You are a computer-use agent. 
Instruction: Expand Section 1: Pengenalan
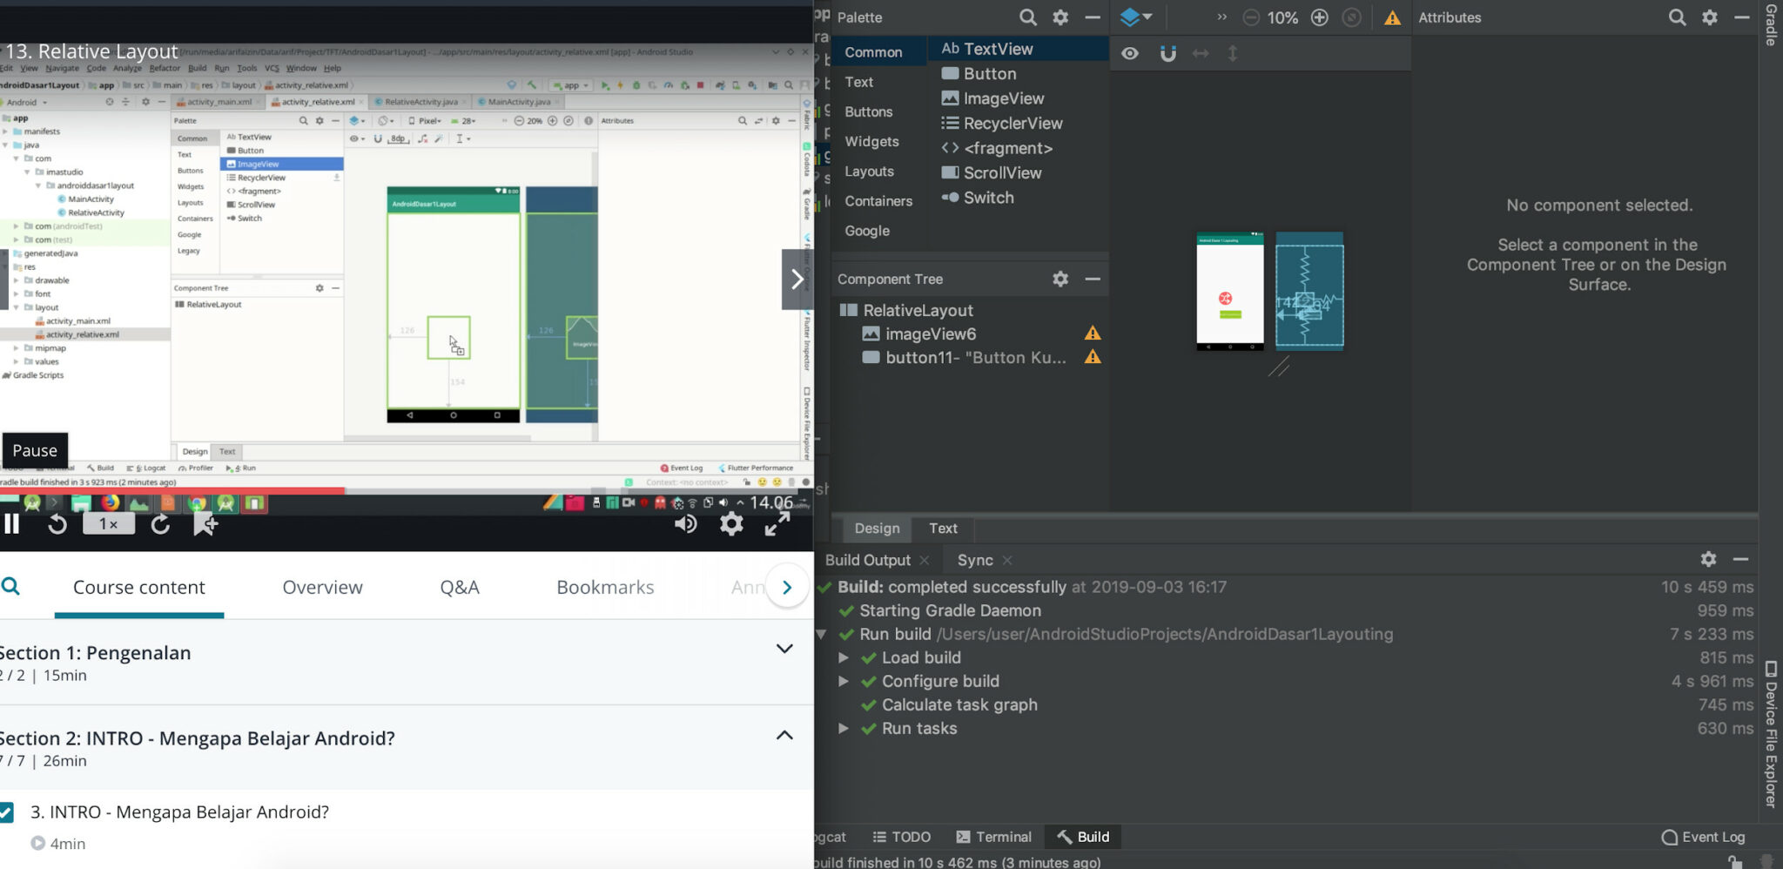coord(784,649)
